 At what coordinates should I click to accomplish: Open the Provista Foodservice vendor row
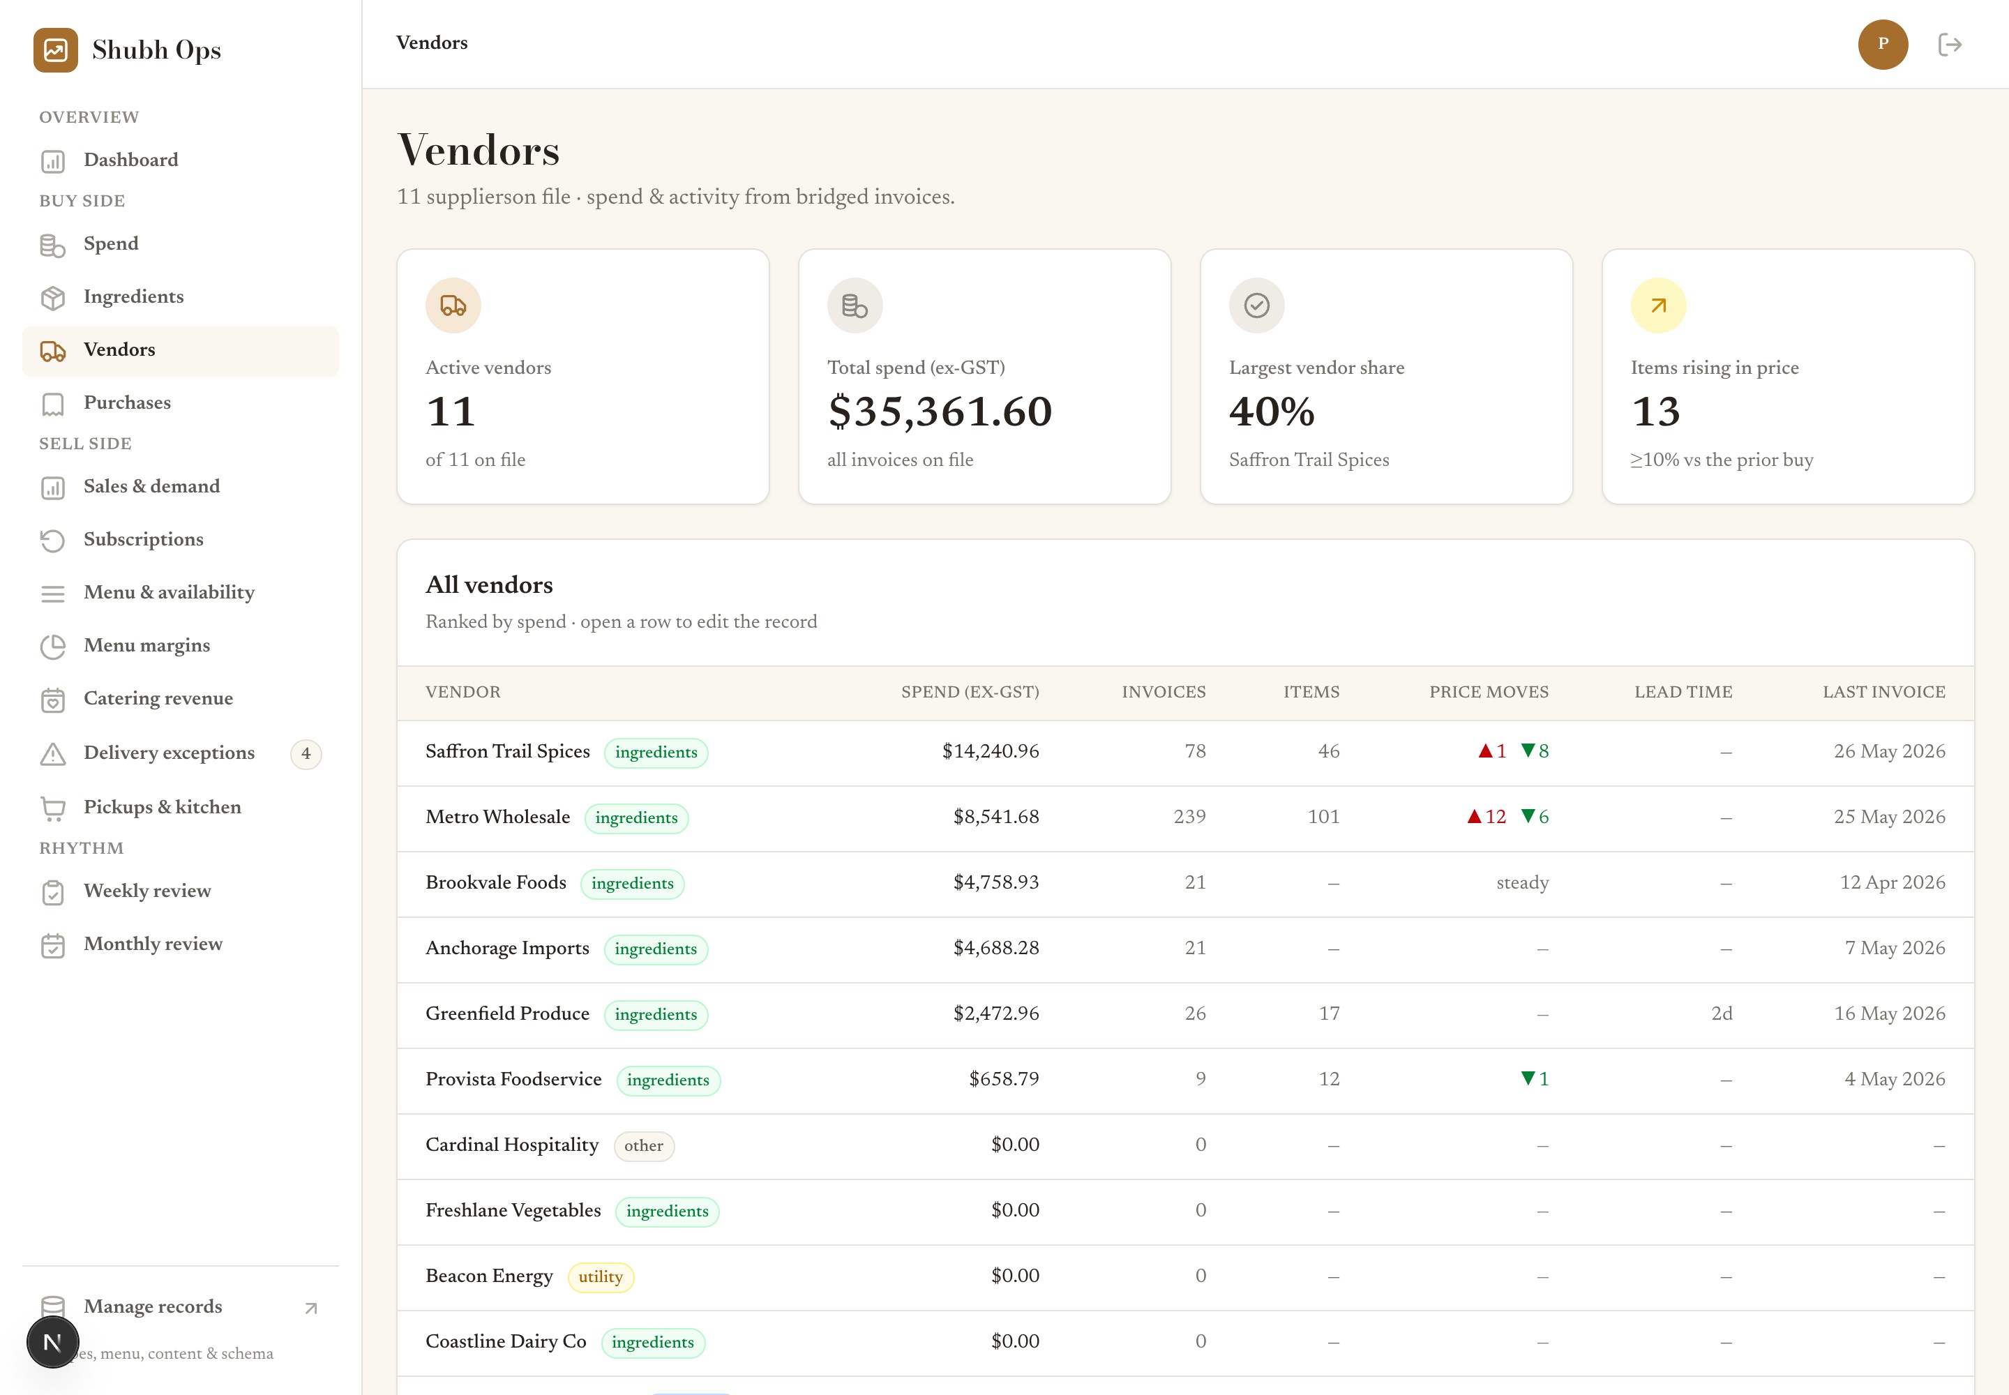tap(1185, 1080)
